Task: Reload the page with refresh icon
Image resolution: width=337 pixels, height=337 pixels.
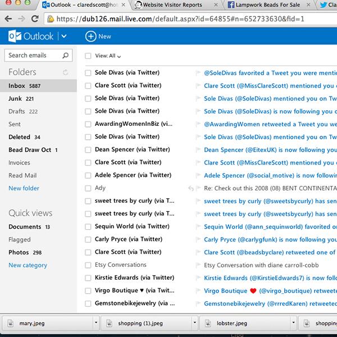Action: (x=35, y=19)
